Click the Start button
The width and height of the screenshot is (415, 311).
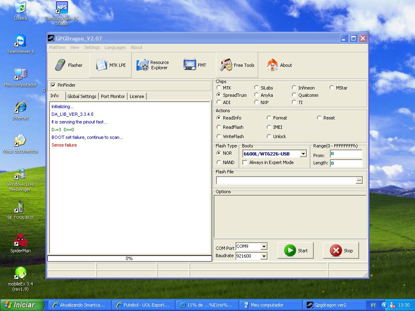(x=295, y=250)
